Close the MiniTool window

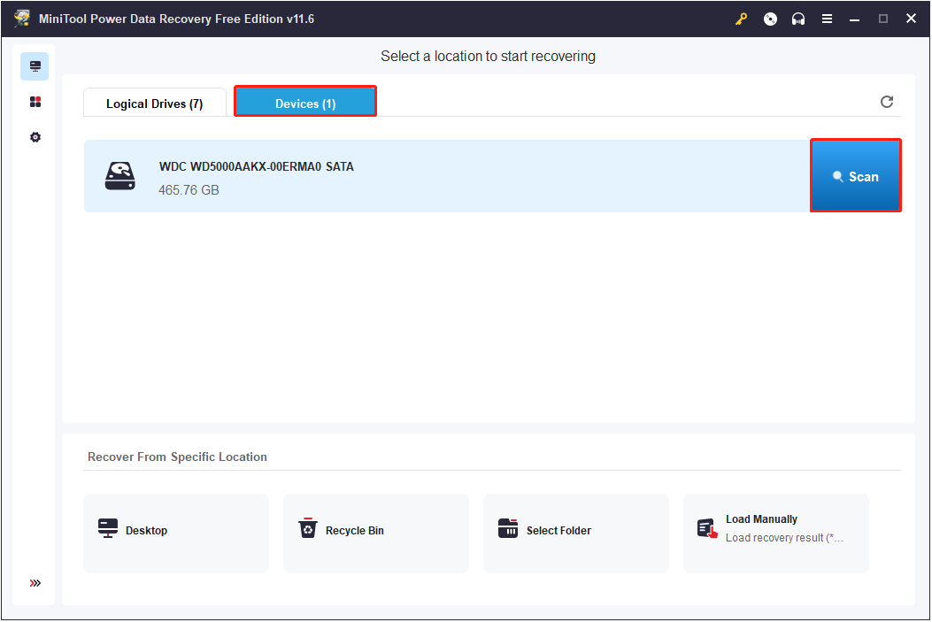(911, 19)
